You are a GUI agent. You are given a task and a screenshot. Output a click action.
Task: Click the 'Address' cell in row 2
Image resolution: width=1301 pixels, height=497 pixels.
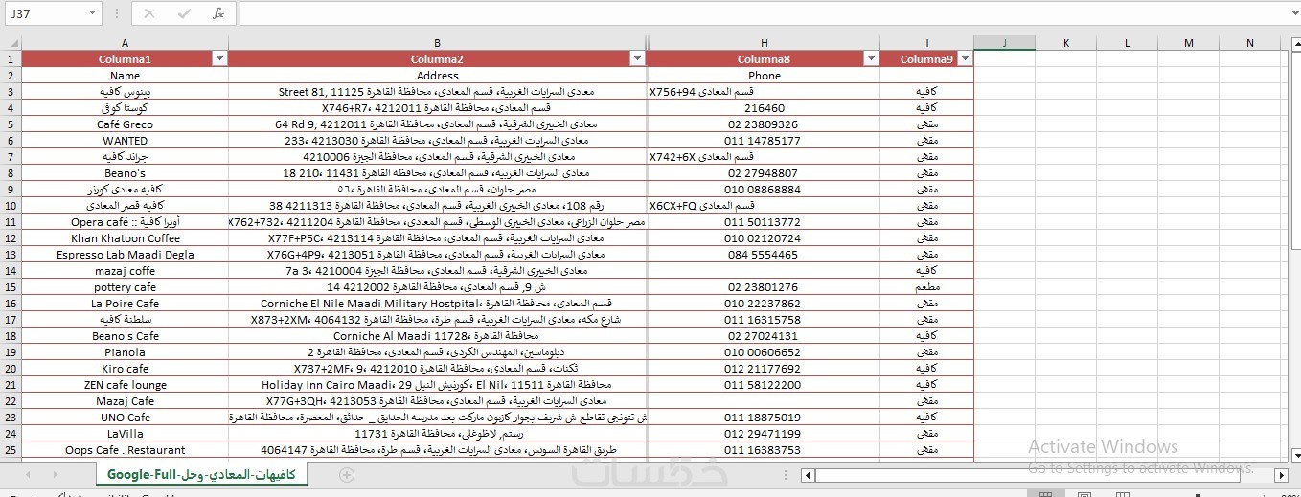(x=438, y=76)
